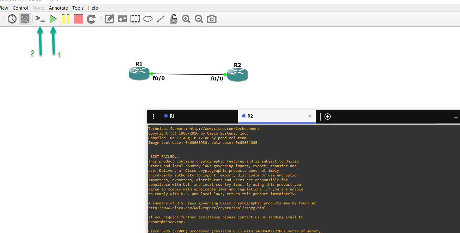
Task: Open the Control menu
Action: click(x=20, y=8)
